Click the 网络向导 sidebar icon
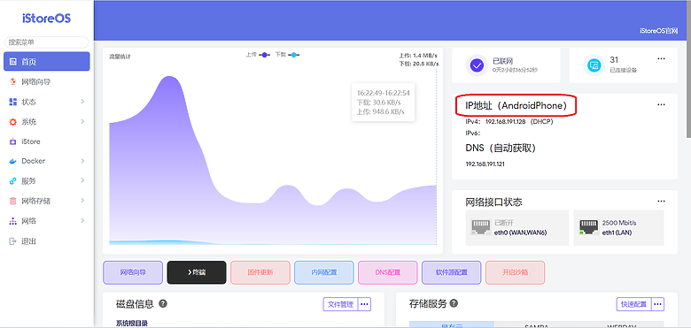 pos(12,82)
